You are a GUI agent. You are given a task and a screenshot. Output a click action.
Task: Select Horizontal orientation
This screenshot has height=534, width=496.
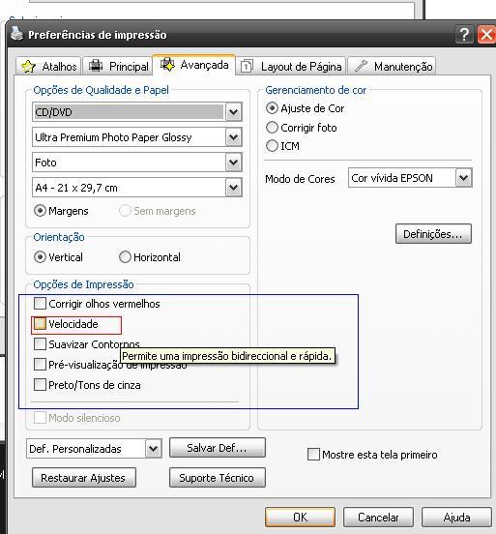coord(125,257)
